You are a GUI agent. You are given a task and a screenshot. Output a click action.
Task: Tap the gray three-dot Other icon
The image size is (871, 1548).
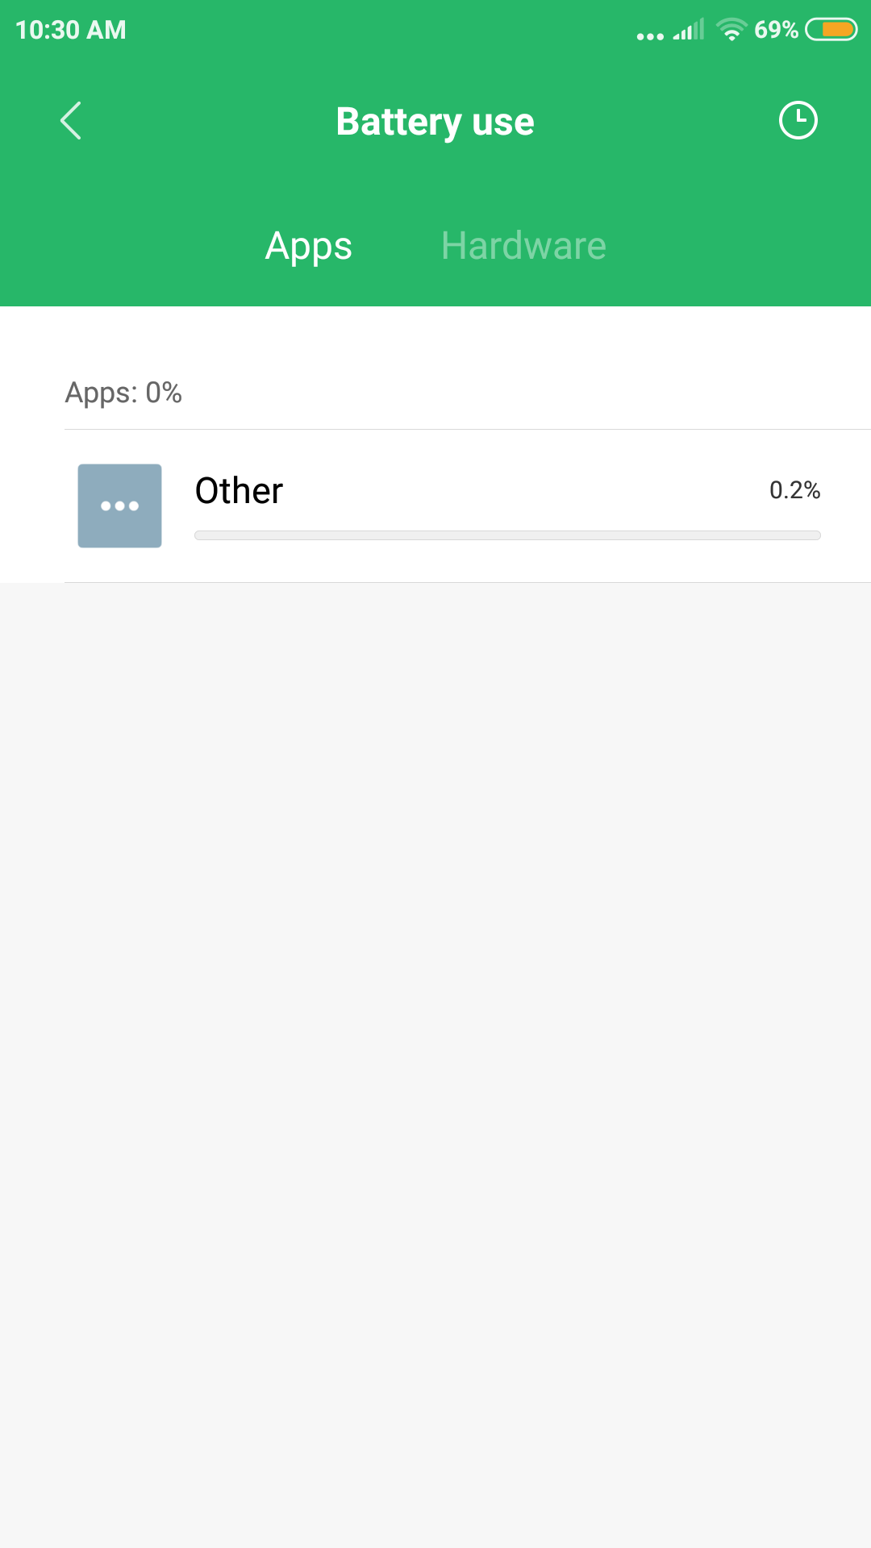pos(119,506)
